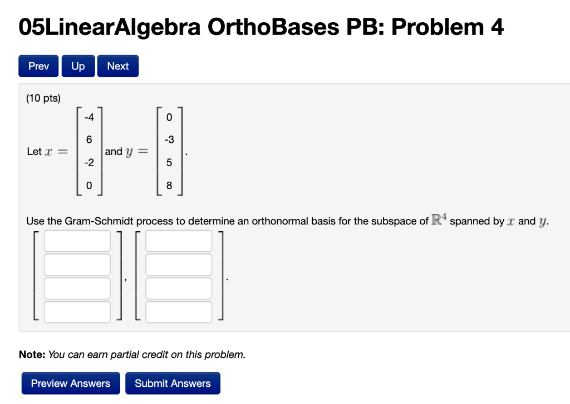Click the second entry box of the second answer vector
The width and height of the screenshot is (570, 404).
(178, 265)
